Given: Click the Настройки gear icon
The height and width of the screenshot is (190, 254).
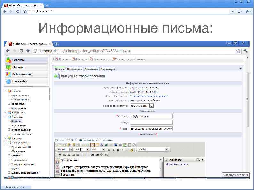Looking at the screenshot, I should coord(8,81).
